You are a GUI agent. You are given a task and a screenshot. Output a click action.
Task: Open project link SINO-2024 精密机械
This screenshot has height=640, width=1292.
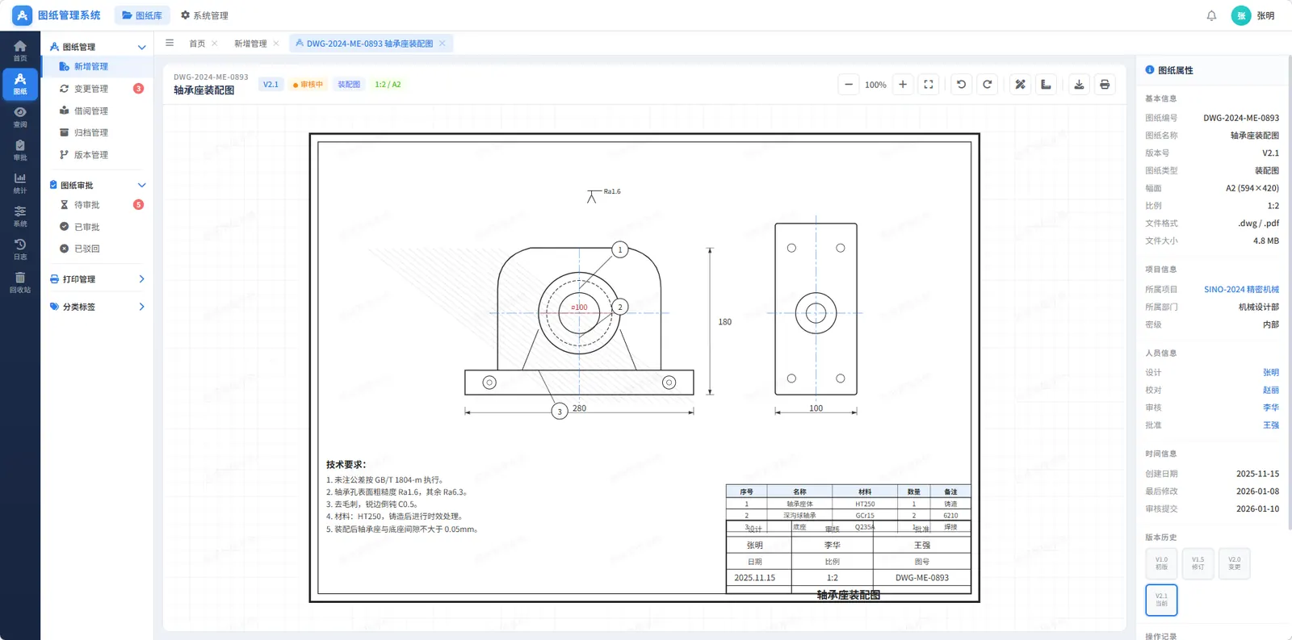coord(1241,290)
